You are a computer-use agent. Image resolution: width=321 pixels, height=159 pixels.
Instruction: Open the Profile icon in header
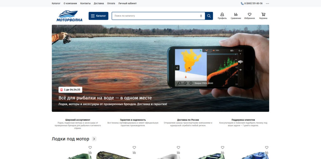pos(222,16)
